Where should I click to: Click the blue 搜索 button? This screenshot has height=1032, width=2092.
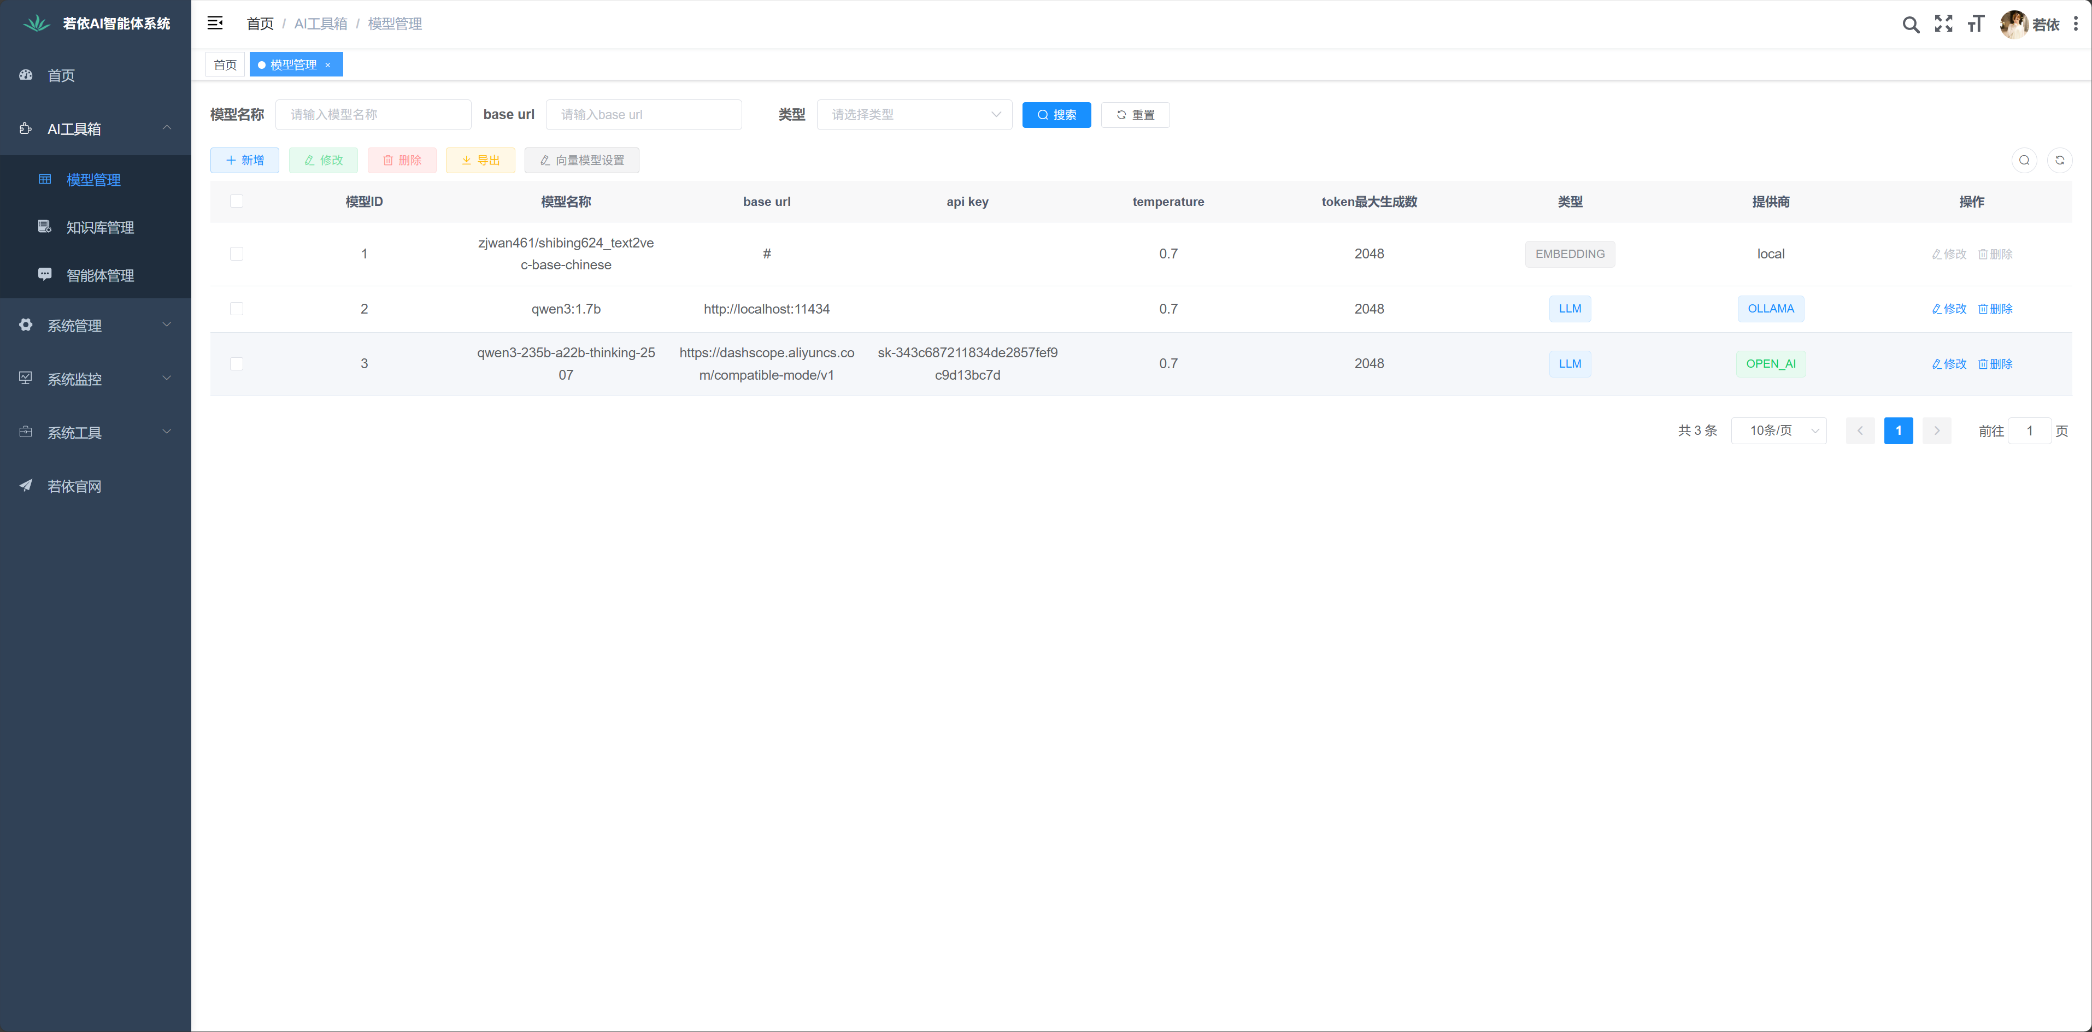[1056, 115]
